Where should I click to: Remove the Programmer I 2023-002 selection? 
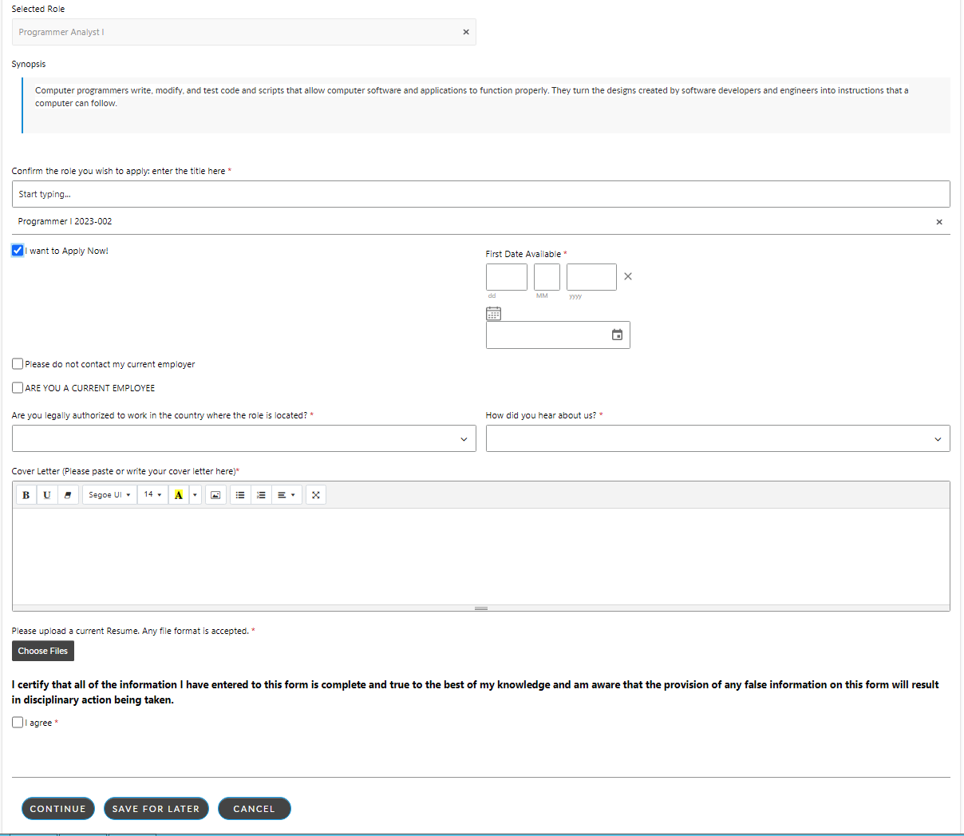pos(938,222)
